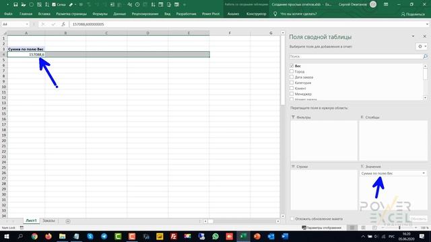Select column F header
Screen dimensions: 431x242
(x=230, y=33)
